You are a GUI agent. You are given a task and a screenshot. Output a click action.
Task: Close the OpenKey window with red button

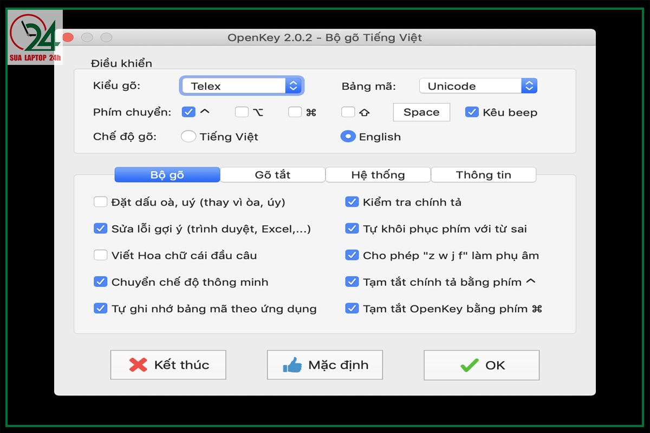point(68,37)
